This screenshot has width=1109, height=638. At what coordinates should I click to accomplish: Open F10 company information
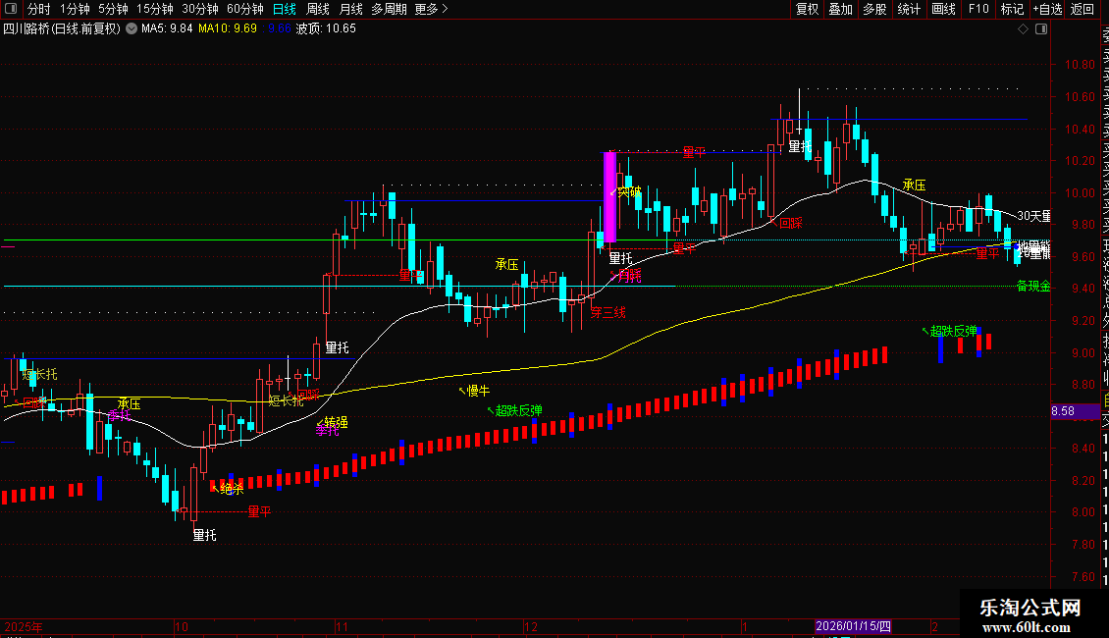click(x=978, y=9)
